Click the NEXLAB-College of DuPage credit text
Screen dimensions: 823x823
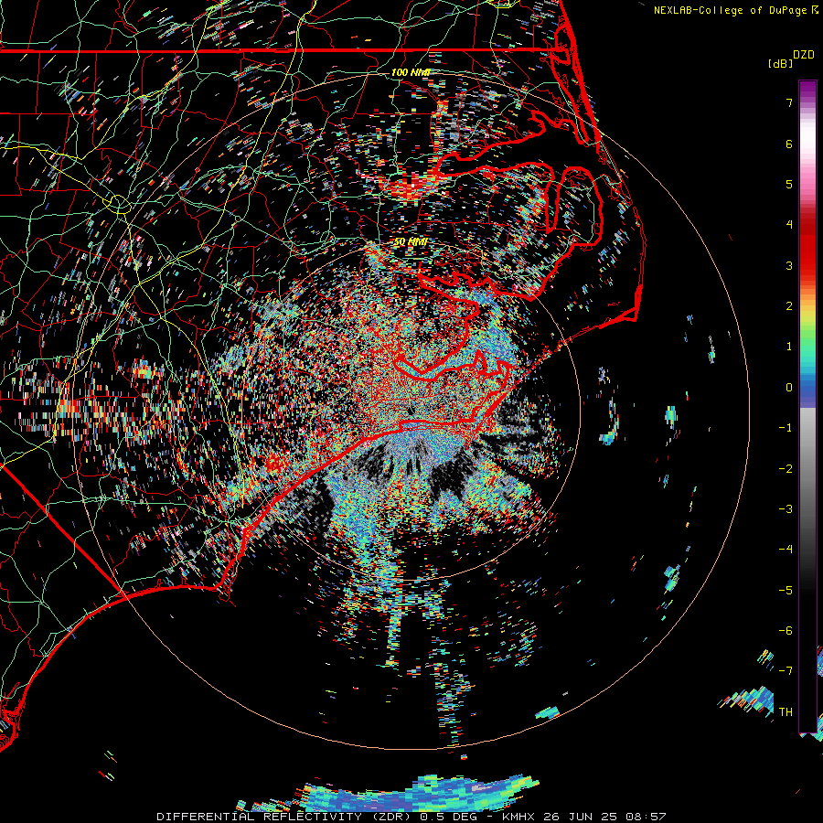(x=730, y=10)
